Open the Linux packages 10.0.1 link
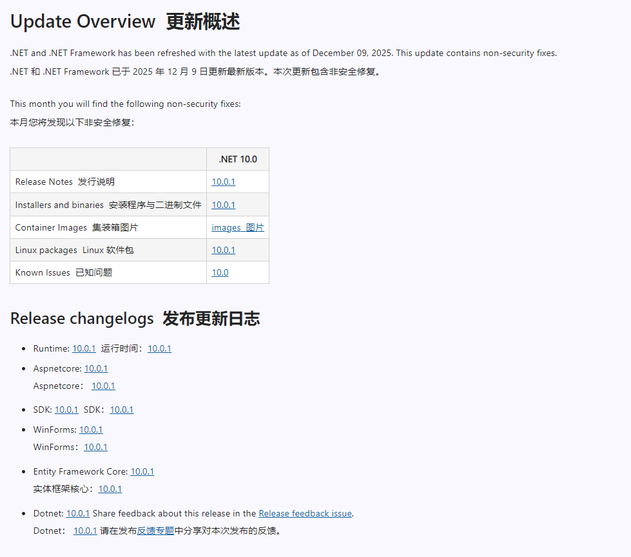 point(224,250)
